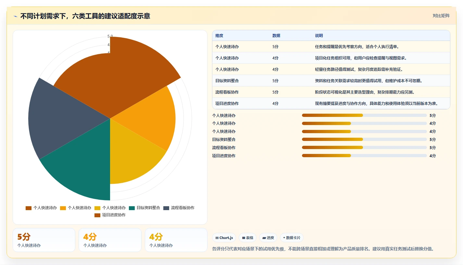Image resolution: width=463 pixels, height=265 pixels.
Task: Click text 轻量任务路径值得测试
Action: coord(334,69)
